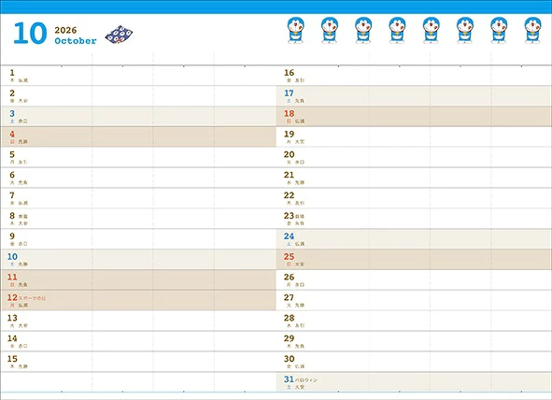Select the blue Saturday date 31
The height and width of the screenshot is (400, 552).
[289, 379]
